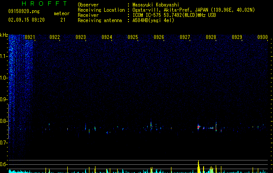Click the 0923 time marker

[81, 37]
